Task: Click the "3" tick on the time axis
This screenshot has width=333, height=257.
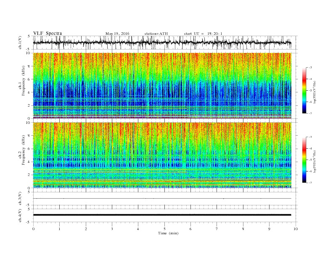Action: [112, 229]
